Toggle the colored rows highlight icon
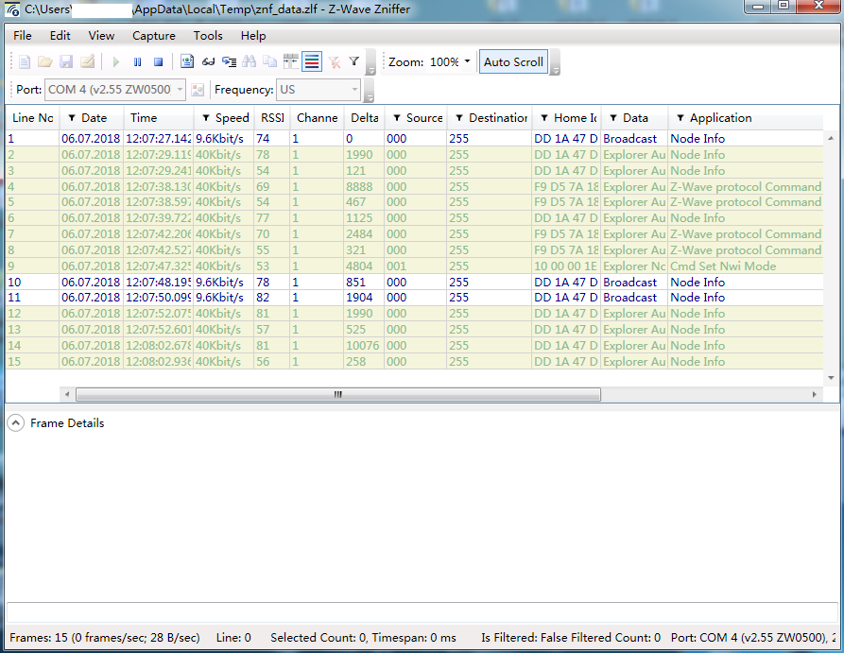The image size is (844, 653). click(x=312, y=62)
